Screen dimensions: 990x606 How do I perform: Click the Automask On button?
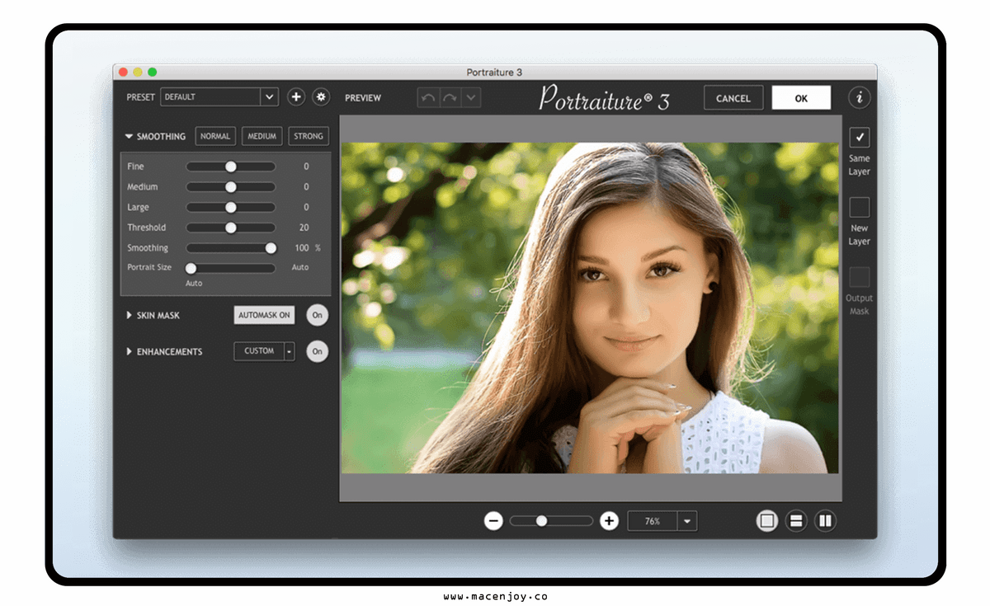[x=264, y=315]
